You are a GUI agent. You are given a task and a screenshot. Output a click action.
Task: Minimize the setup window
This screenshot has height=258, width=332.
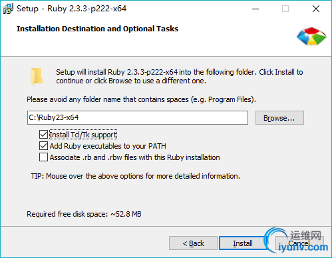pyautogui.click(x=255, y=9)
